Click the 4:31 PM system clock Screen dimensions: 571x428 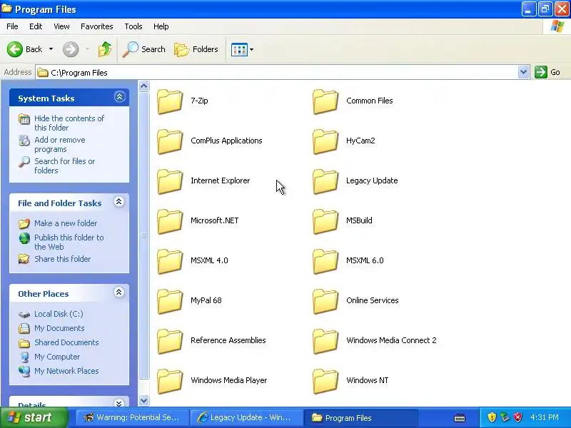(545, 417)
